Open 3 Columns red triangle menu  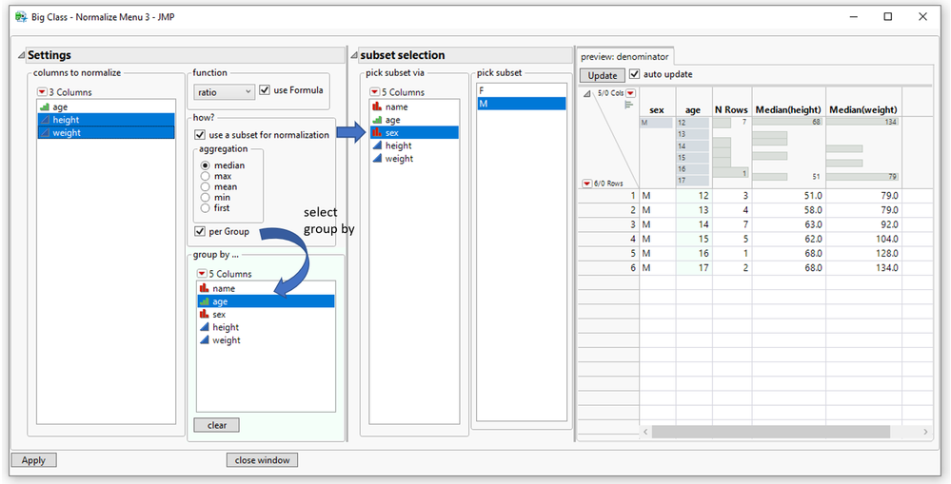tap(42, 92)
